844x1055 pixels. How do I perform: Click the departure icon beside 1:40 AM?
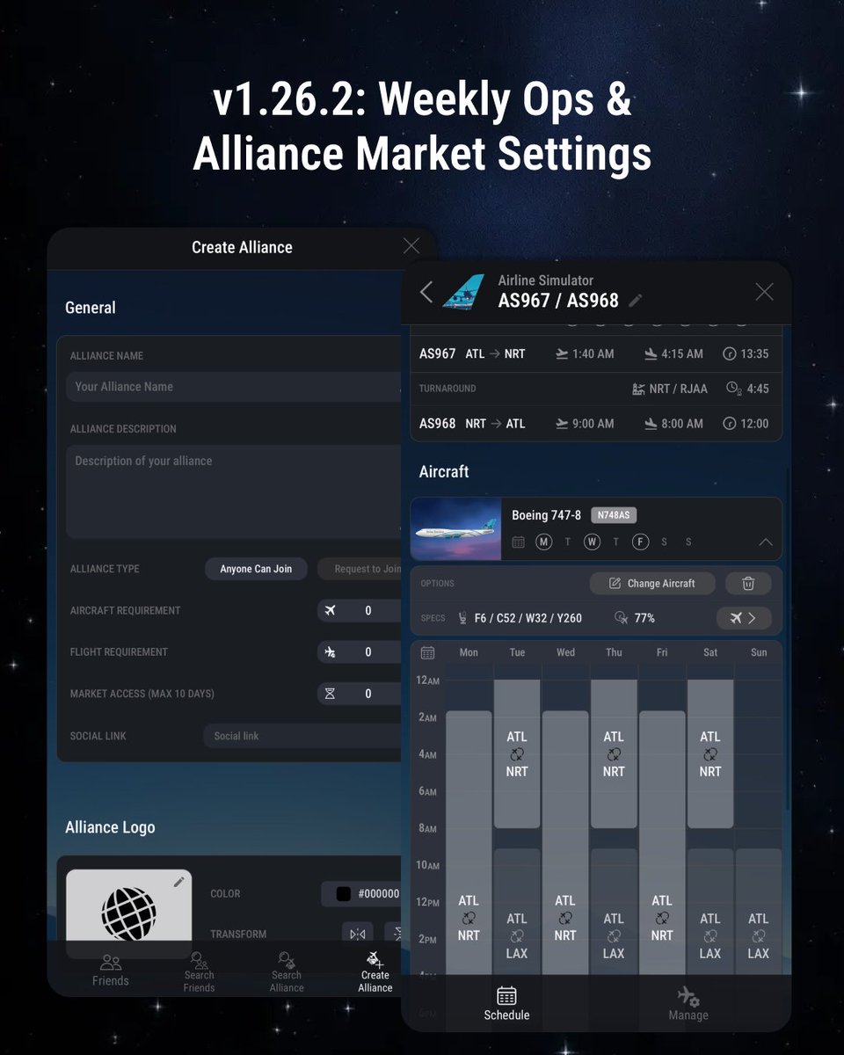[x=562, y=353]
